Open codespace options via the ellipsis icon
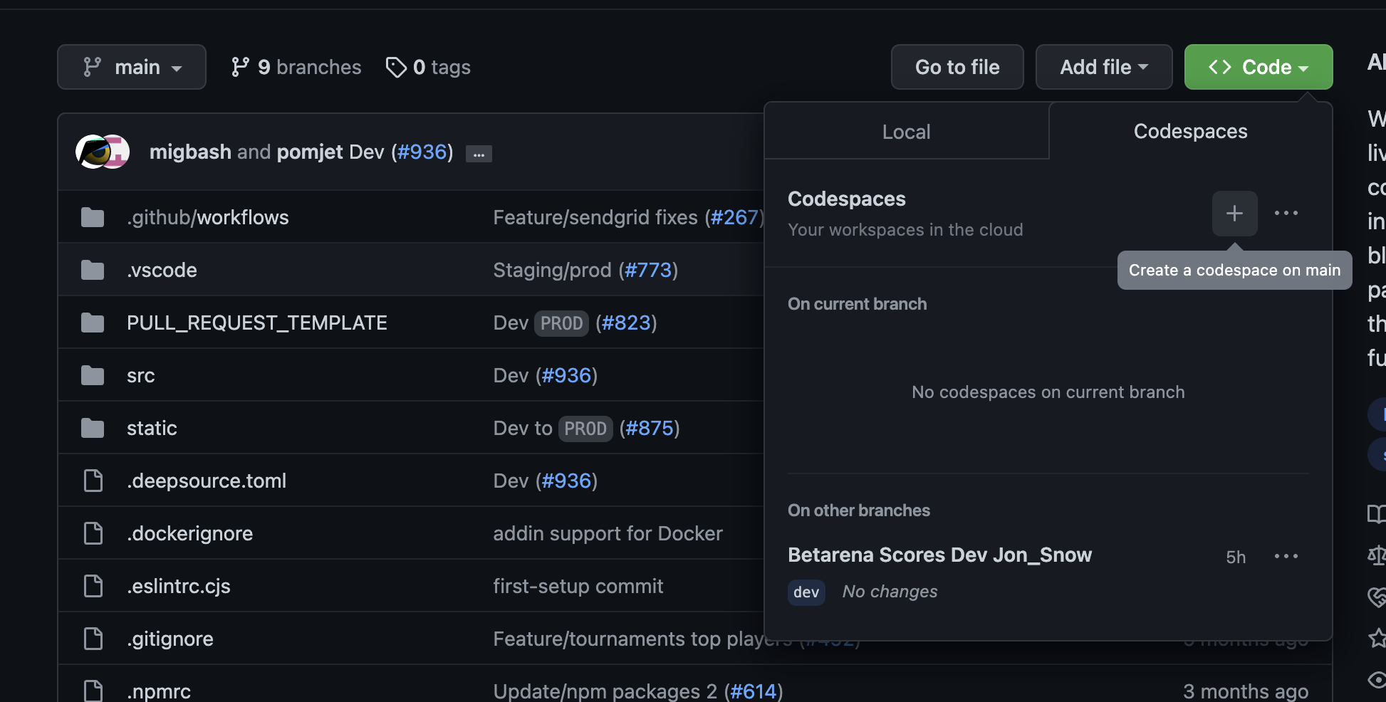Viewport: 1386px width, 702px height. (1286, 213)
